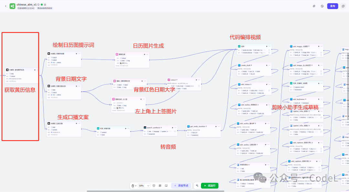
Task: Run the 大模型_背景日期大字 node
Action: pyautogui.click(x=77, y=86)
